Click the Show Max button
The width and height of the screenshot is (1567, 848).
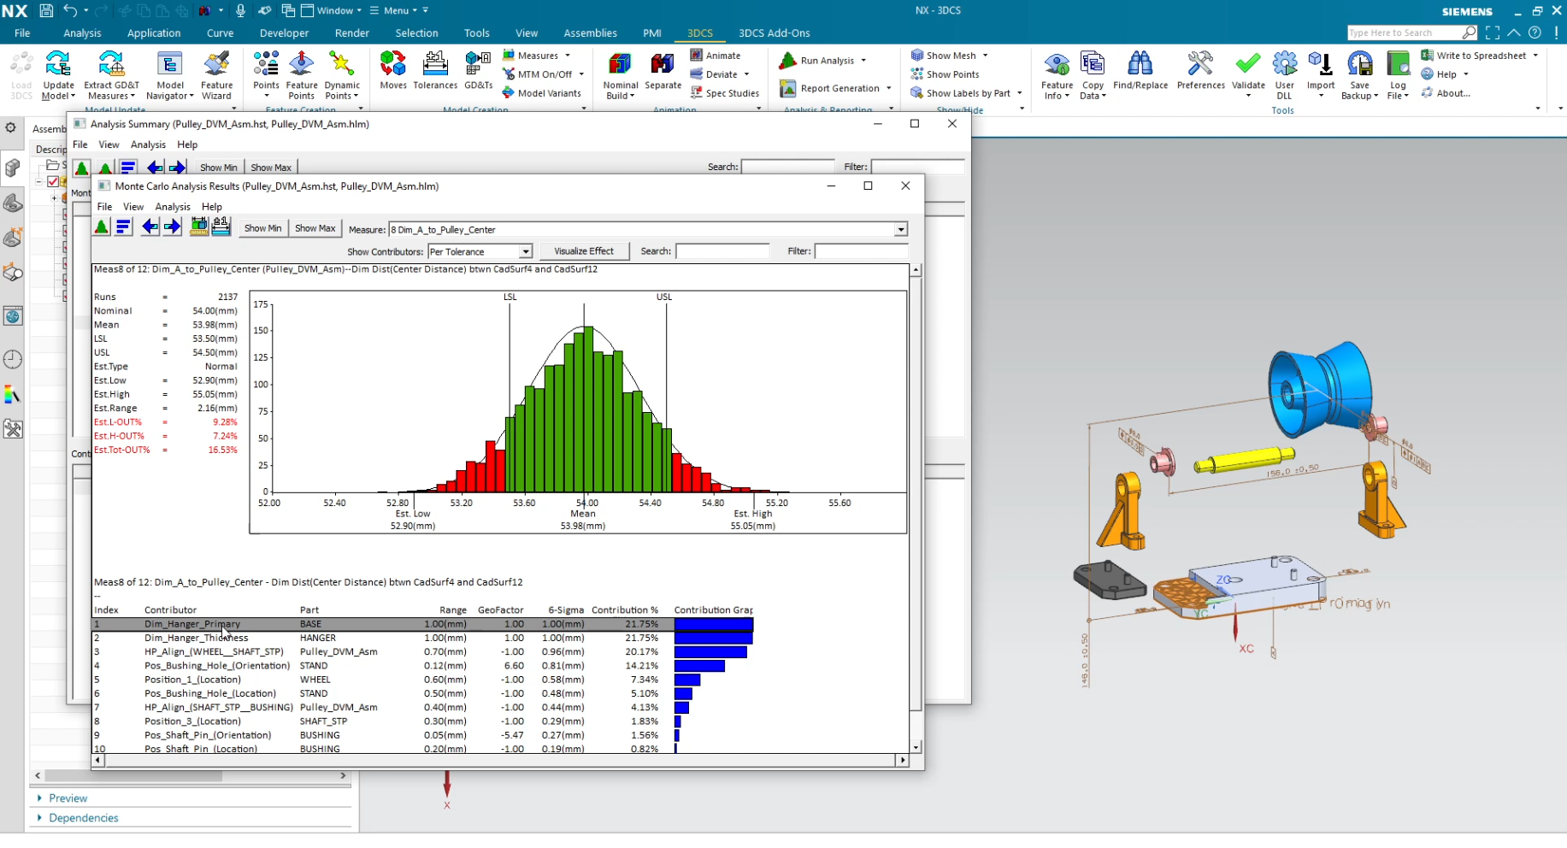pyautogui.click(x=315, y=228)
